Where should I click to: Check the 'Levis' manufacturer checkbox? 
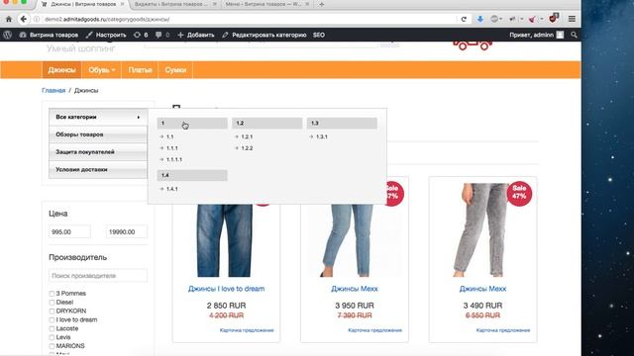tap(52, 337)
